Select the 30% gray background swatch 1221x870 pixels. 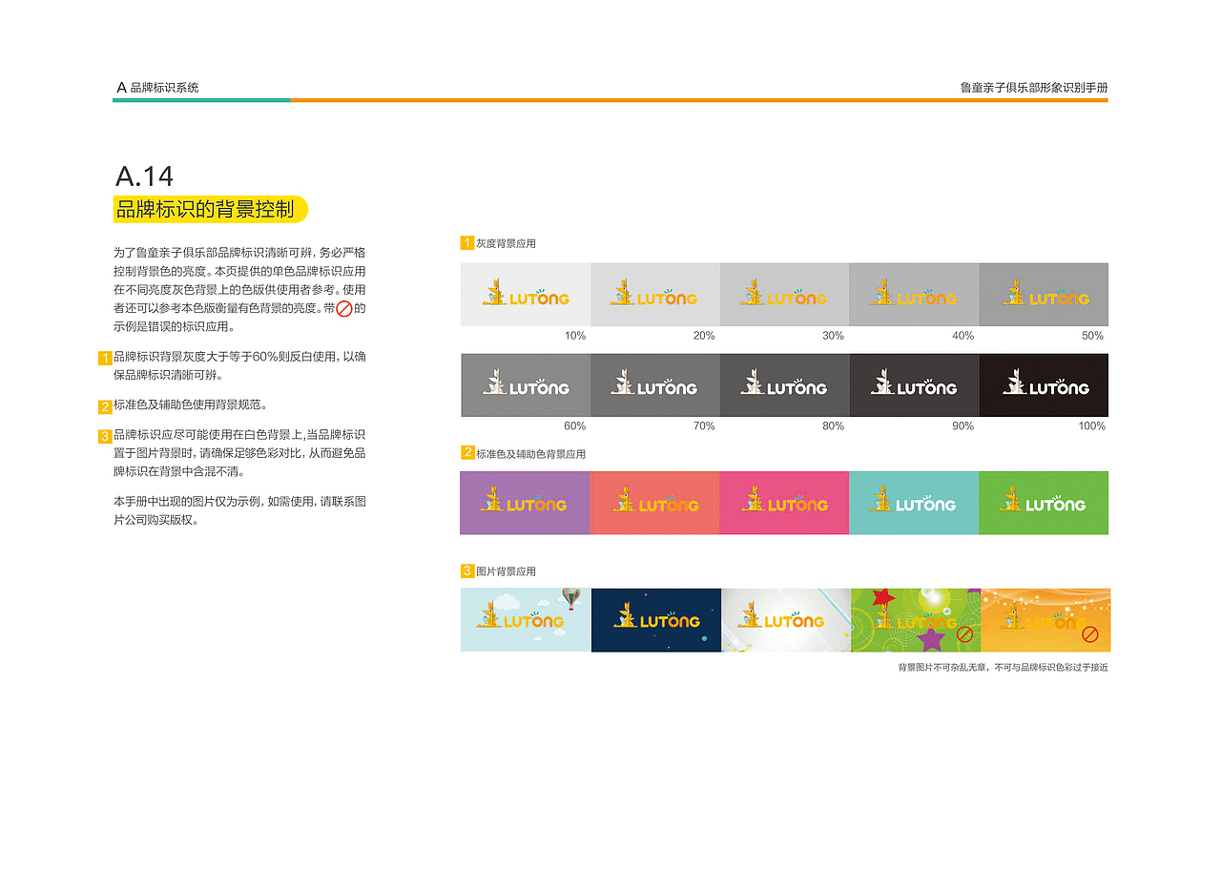coord(785,295)
